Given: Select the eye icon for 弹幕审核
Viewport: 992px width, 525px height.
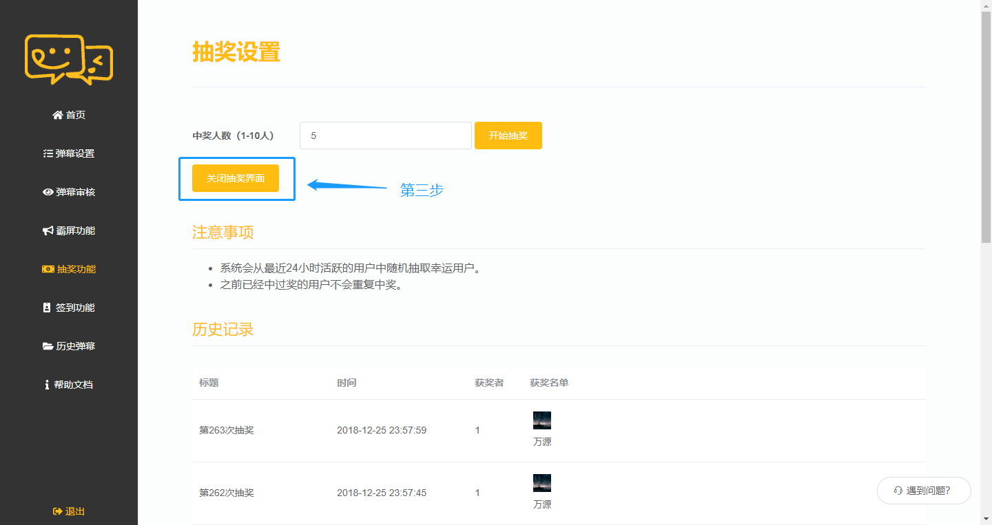Looking at the screenshot, I should pyautogui.click(x=48, y=192).
